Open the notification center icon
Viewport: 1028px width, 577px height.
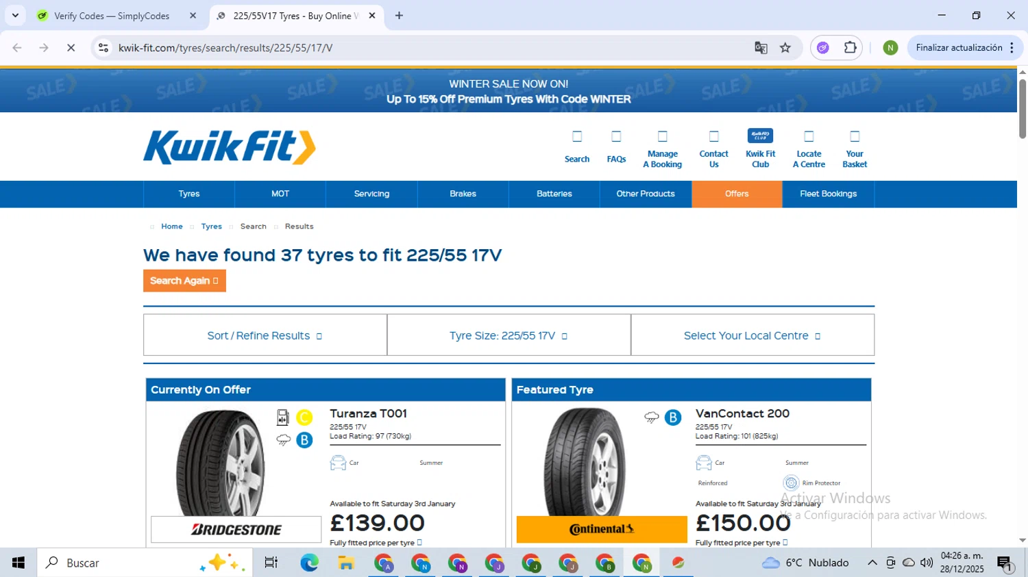(x=1005, y=563)
